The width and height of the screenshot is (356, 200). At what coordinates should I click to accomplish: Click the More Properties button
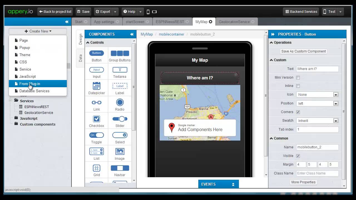(303, 182)
